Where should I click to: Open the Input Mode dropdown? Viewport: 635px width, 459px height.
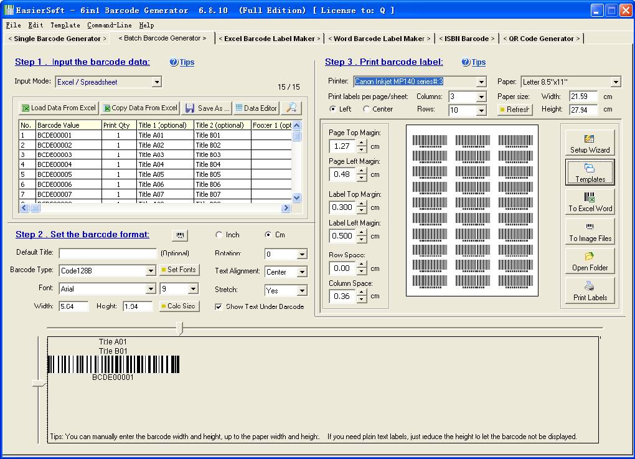pyautogui.click(x=156, y=82)
